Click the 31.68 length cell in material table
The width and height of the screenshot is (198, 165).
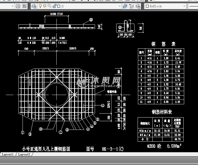tap(157, 135)
